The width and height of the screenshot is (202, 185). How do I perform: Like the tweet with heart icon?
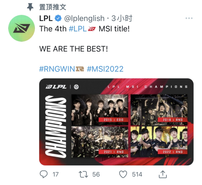123,174
